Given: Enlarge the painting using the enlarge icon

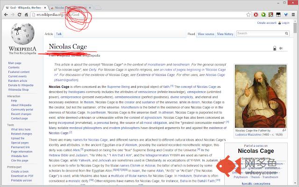Looking at the screenshot, I should pos(284,130).
